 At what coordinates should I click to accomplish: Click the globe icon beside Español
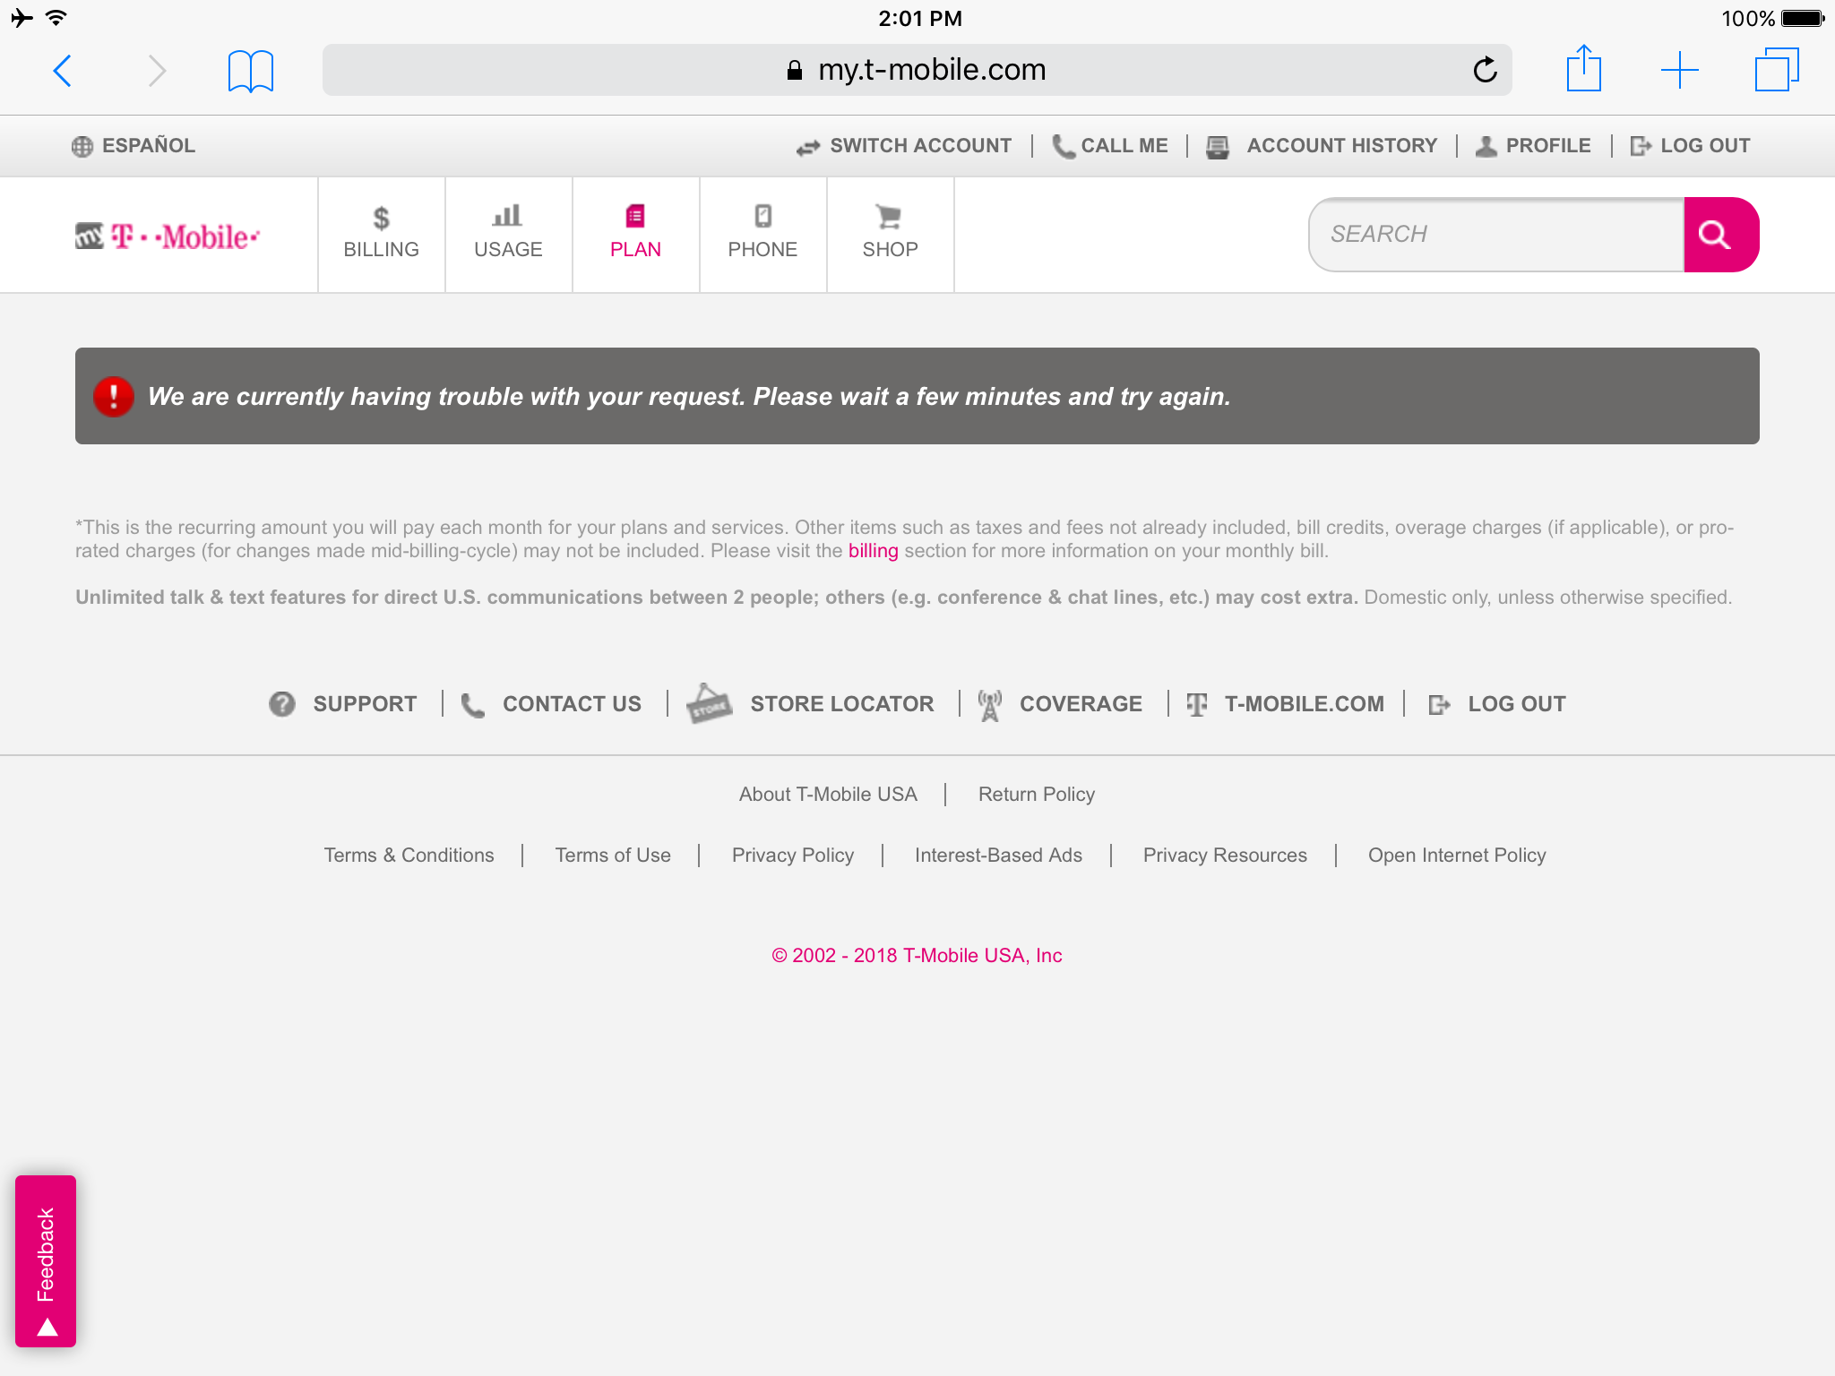point(82,146)
